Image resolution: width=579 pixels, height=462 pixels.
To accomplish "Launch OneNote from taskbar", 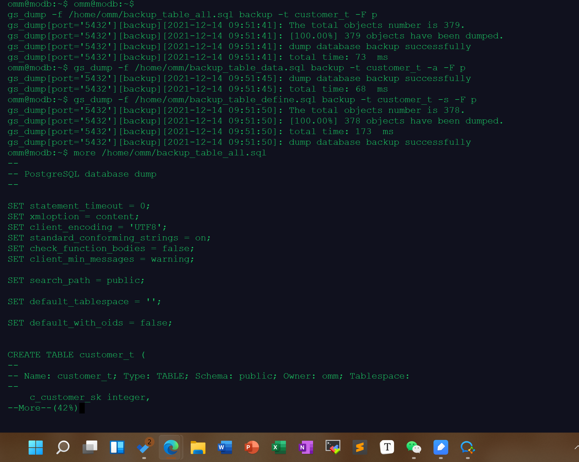I will (x=306, y=448).
